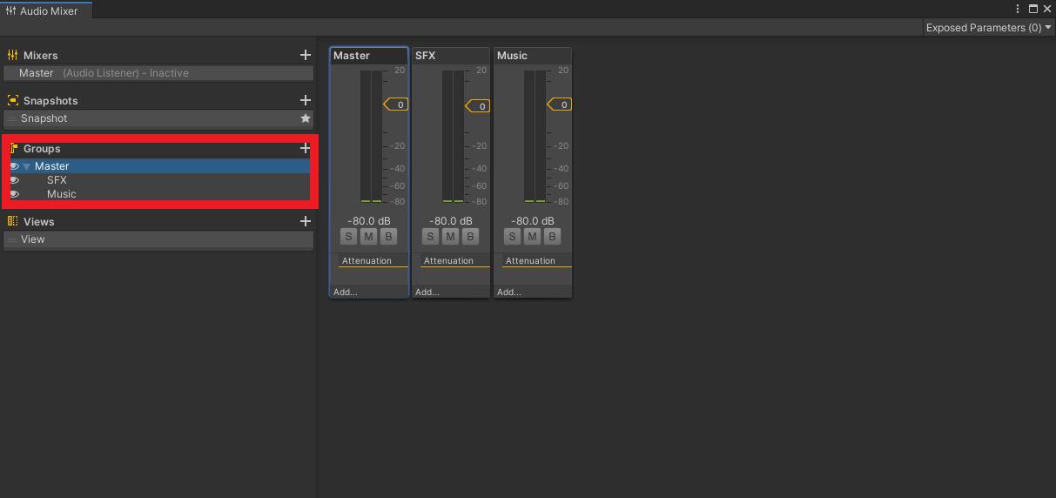The width and height of the screenshot is (1056, 498).
Task: Bypass effects on Music channel
Action: coord(552,237)
